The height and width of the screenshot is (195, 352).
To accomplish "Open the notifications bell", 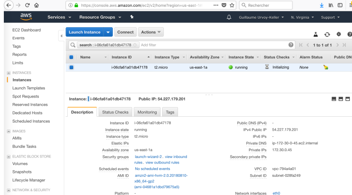I will (229, 17).
